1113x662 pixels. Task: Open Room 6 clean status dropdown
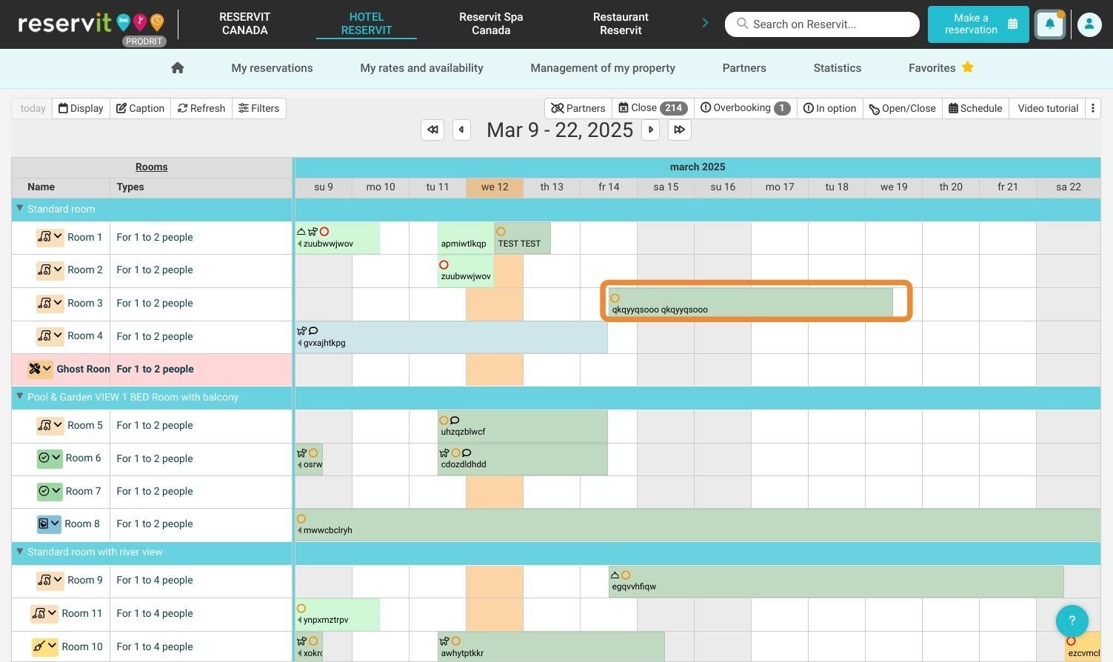(50, 458)
